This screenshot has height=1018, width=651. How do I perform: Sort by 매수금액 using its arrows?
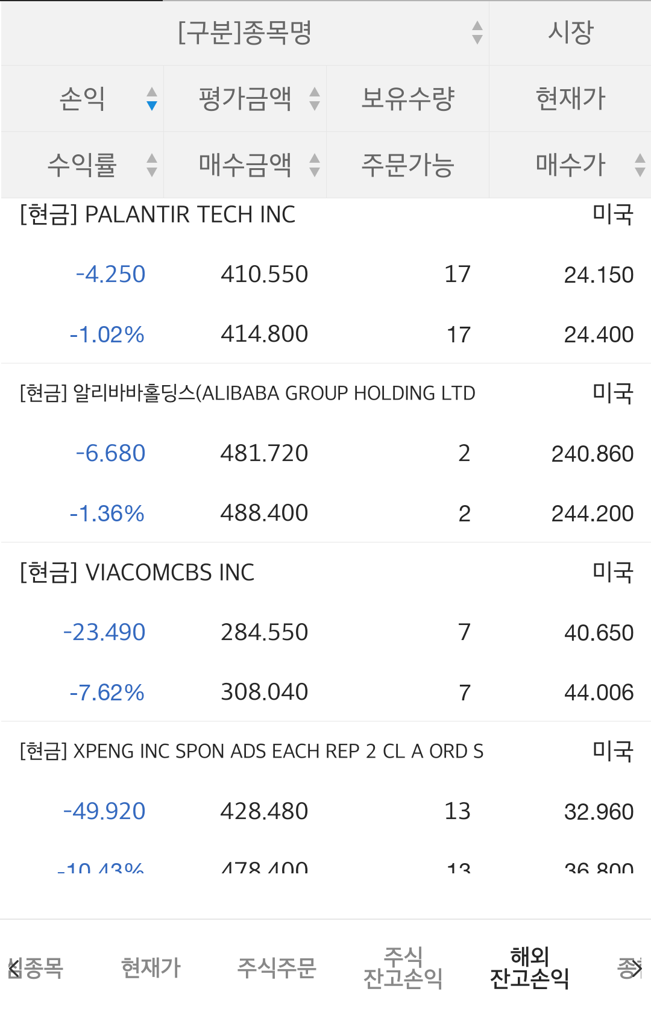coord(314,165)
